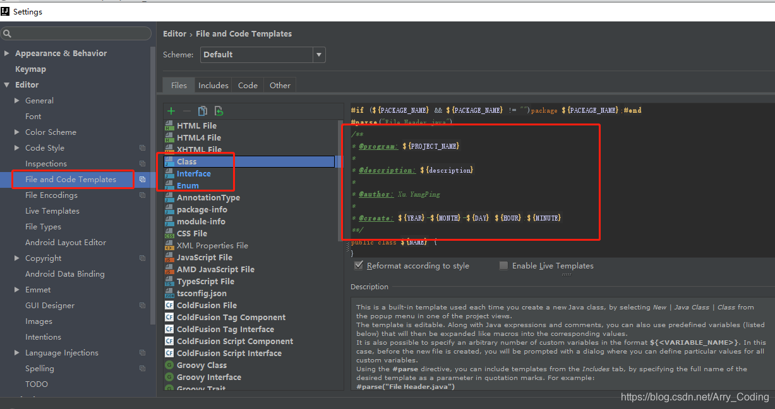Open the TODO settings page
This screenshot has width=775, height=409.
click(x=37, y=384)
